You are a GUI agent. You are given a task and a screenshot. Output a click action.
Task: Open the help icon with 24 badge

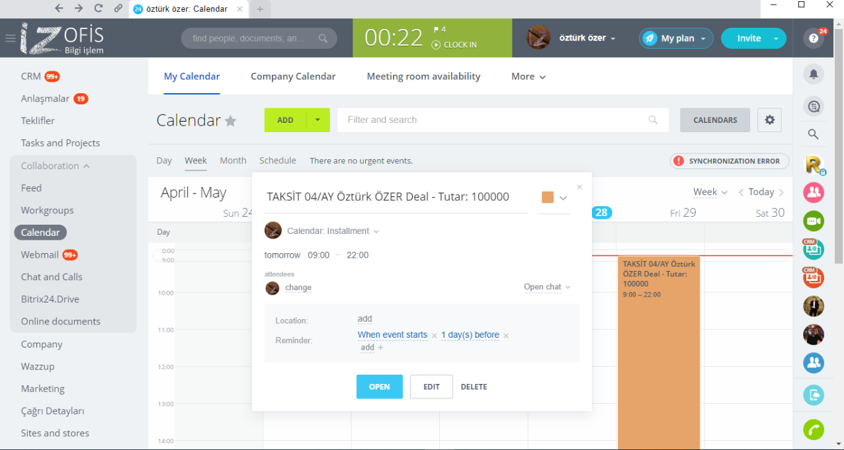(814, 38)
